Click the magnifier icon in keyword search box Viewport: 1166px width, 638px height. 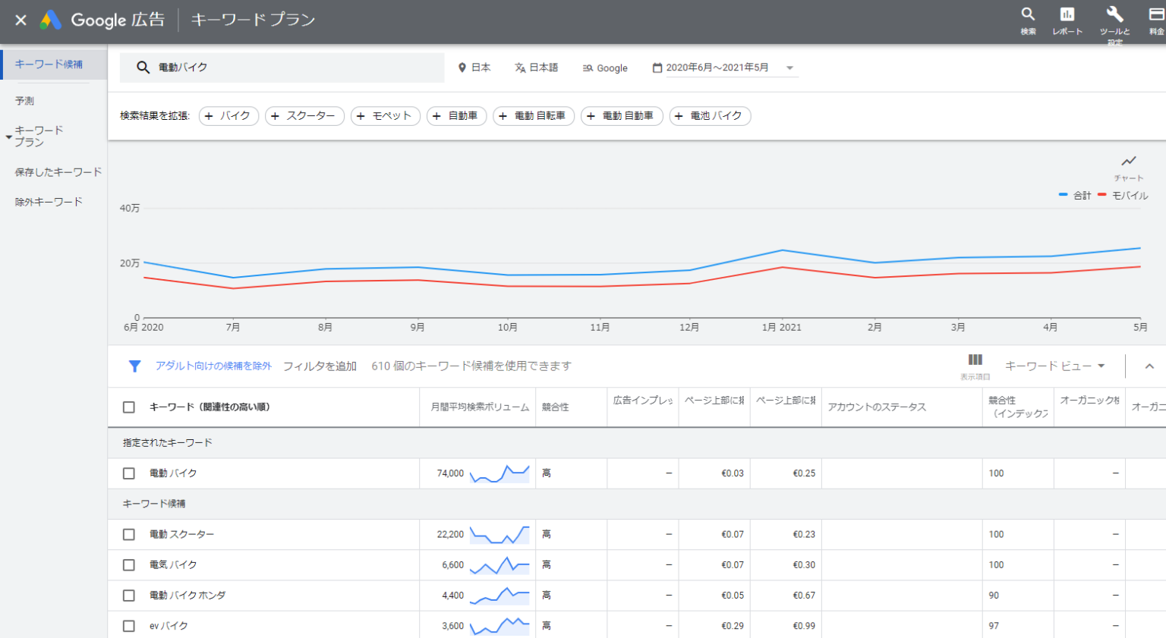(143, 68)
